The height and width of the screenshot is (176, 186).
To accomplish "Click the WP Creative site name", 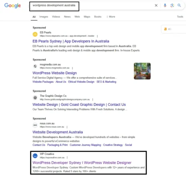I will pyautogui.click(x=47, y=154).
